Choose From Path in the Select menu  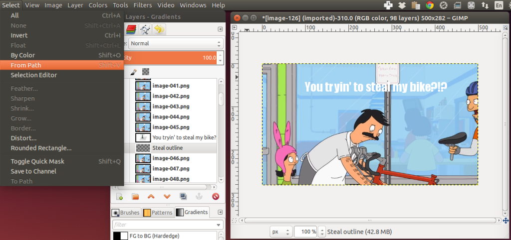(62, 65)
